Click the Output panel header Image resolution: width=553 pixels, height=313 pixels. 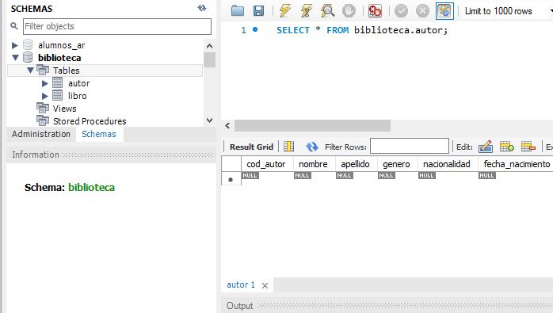pos(240,306)
